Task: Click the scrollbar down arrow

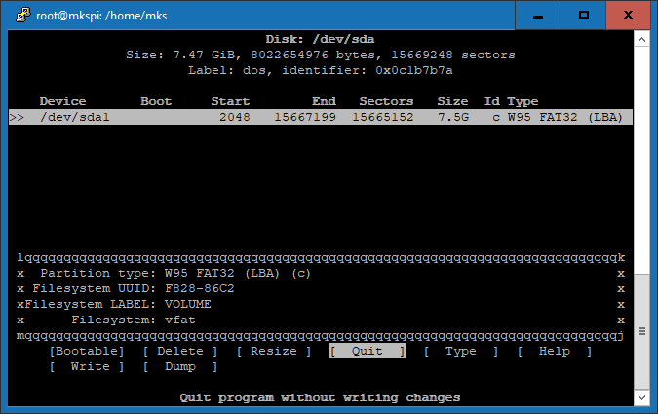Action: [641, 399]
